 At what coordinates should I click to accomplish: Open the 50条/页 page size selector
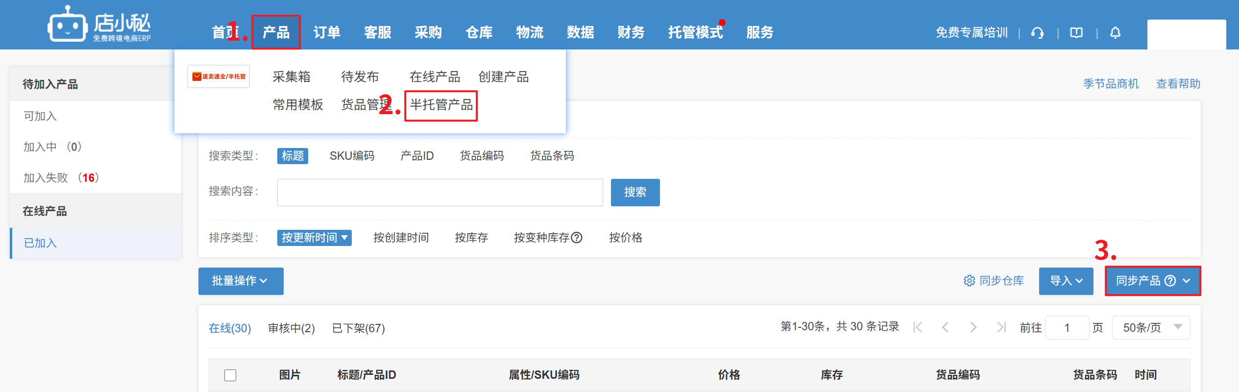point(1151,327)
